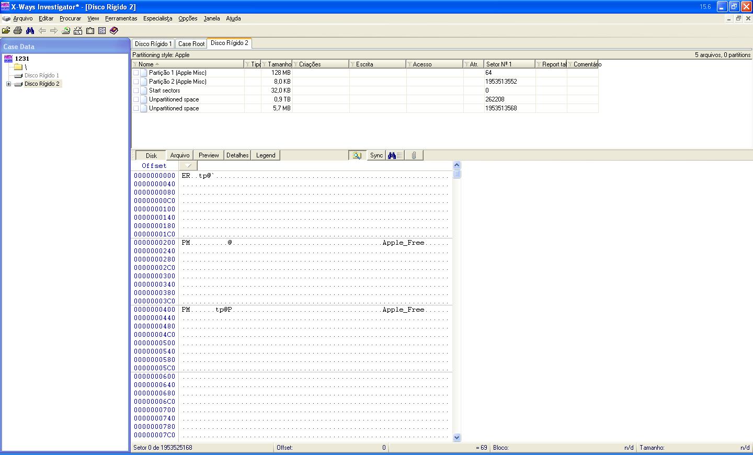Switch to the Arquivo view mode
This screenshot has height=455, width=753.
coord(180,155)
